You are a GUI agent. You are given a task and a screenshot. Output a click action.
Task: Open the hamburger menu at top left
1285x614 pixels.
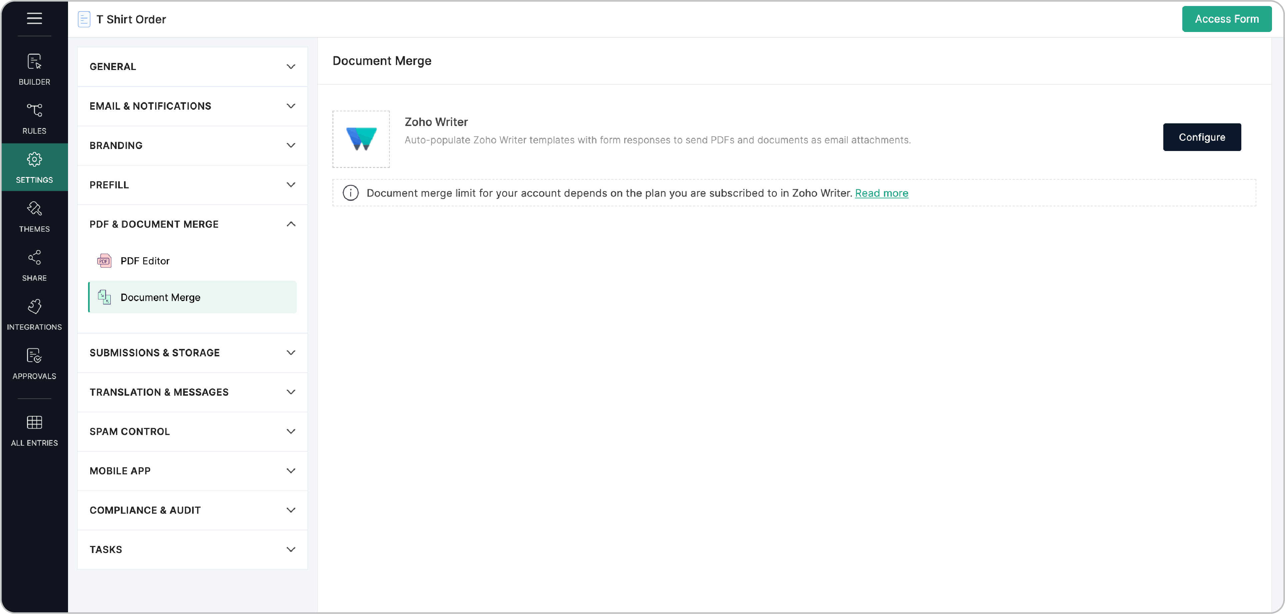[34, 19]
